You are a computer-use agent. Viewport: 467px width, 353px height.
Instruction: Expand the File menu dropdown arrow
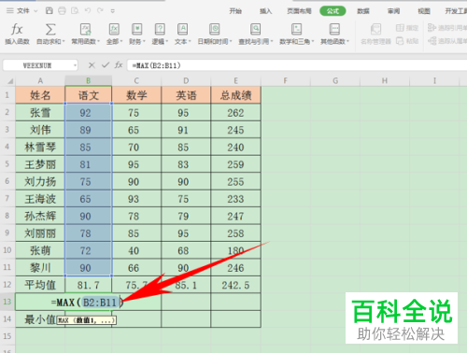click(x=35, y=11)
